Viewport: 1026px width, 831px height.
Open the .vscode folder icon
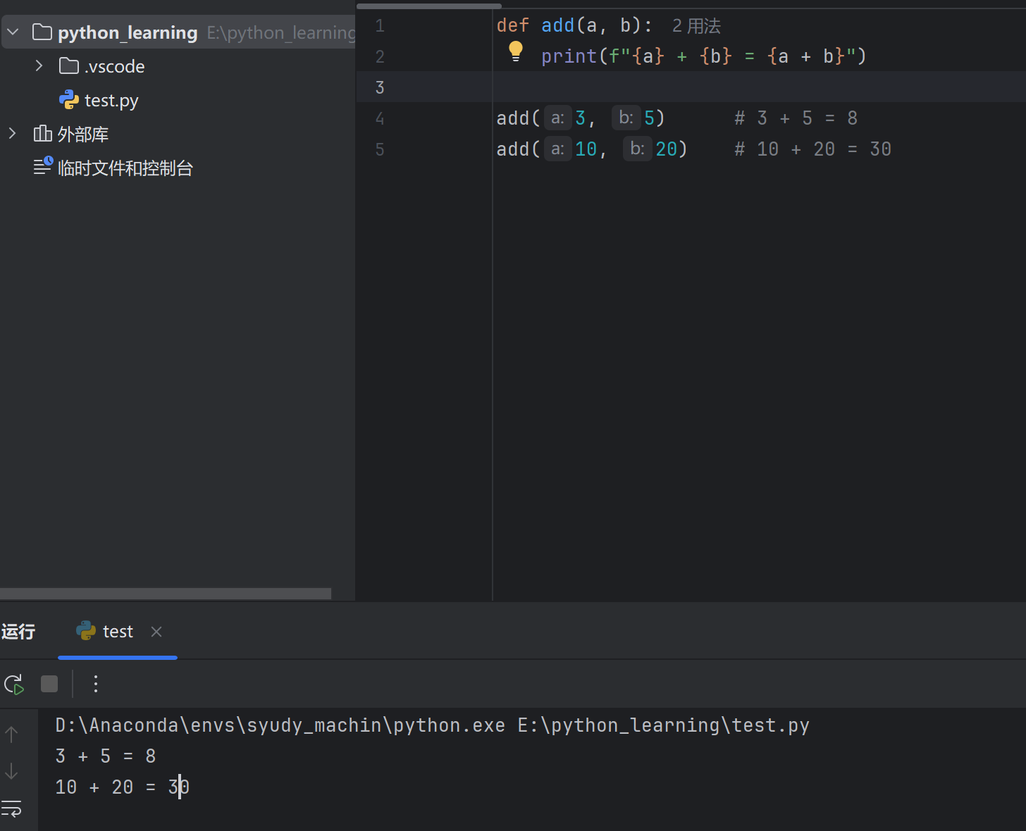point(68,66)
